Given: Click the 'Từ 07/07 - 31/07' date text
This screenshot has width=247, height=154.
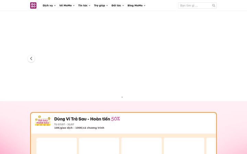Looking at the screenshot, I should tap(64, 124).
